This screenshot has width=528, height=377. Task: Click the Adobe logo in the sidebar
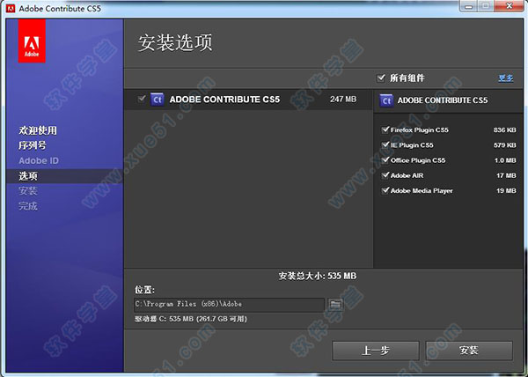32,41
